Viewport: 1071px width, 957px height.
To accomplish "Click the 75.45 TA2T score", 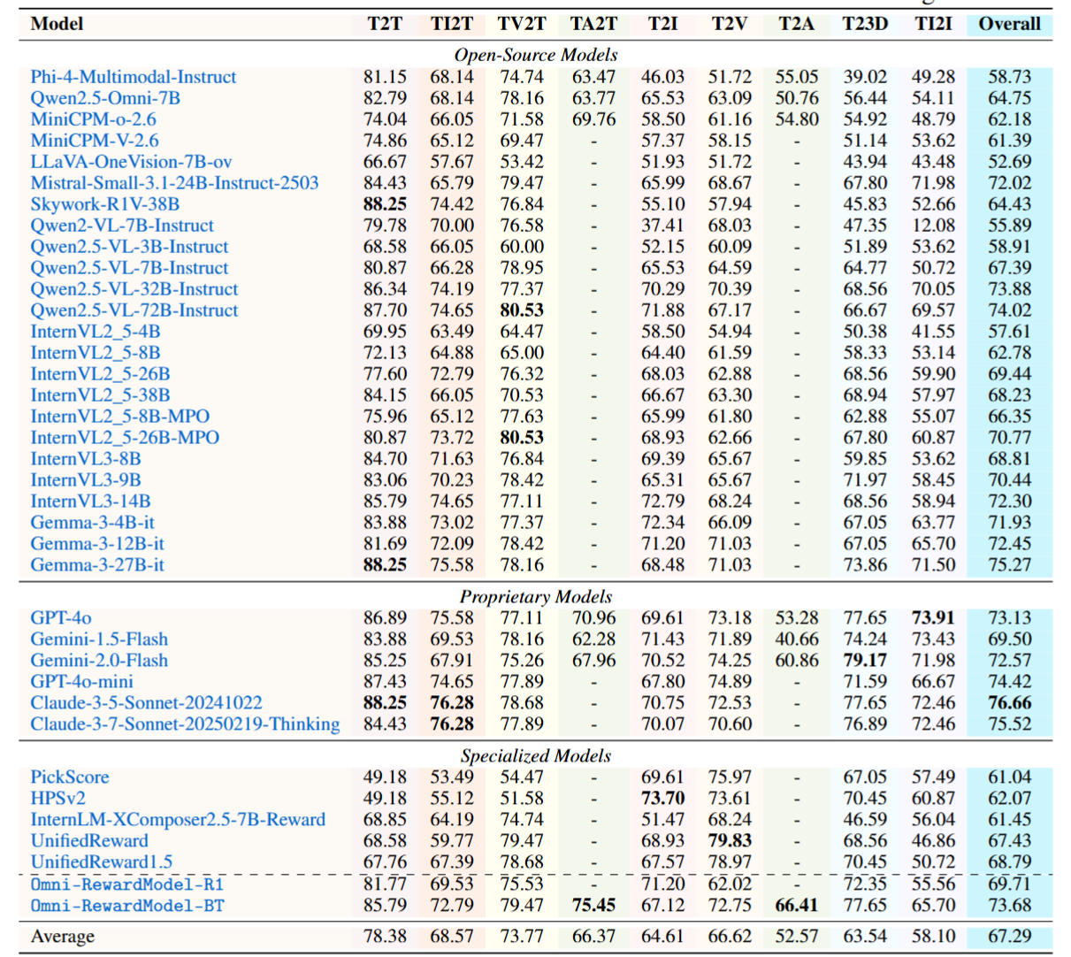I will pos(593,905).
